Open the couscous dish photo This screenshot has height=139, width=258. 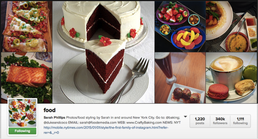coord(231,26)
